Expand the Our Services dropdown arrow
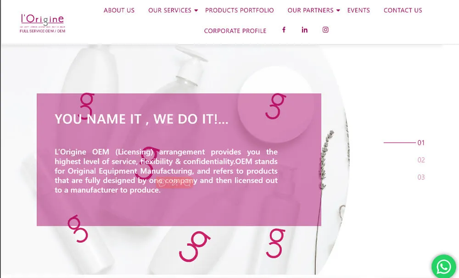Image resolution: width=459 pixels, height=278 pixels. tap(196, 11)
